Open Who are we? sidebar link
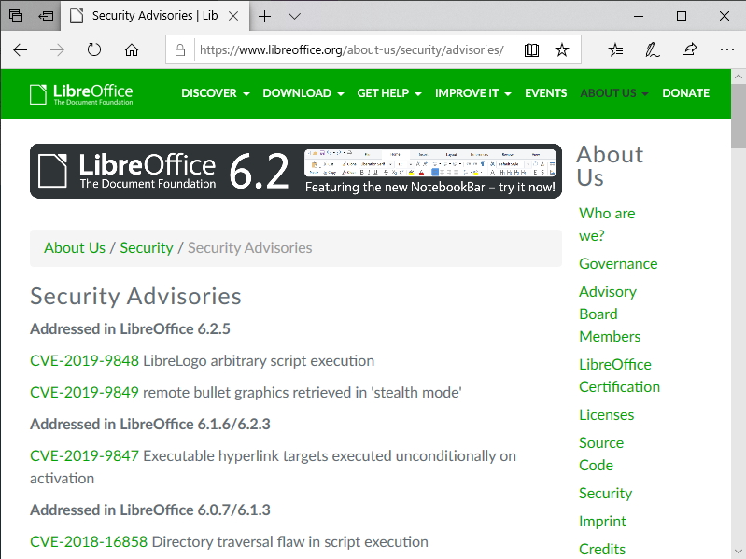The image size is (746, 559). pyautogui.click(x=607, y=224)
